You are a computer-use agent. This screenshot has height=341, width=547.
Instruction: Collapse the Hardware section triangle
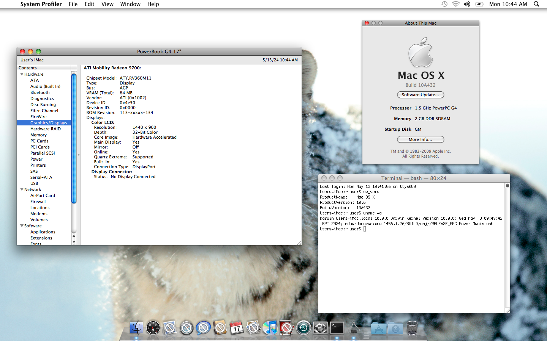(22, 74)
